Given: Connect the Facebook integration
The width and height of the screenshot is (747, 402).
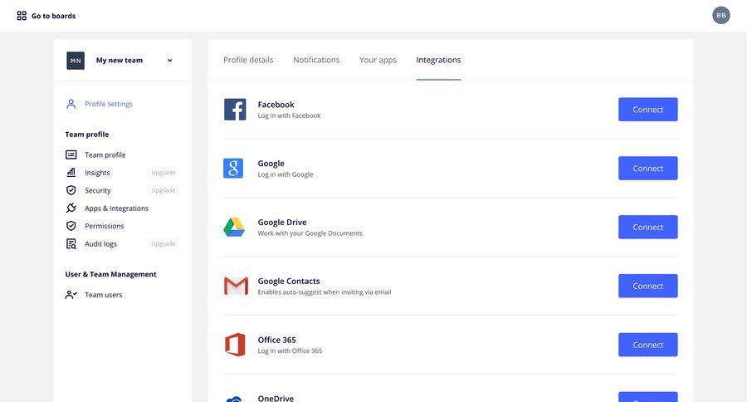Looking at the screenshot, I should click(648, 109).
